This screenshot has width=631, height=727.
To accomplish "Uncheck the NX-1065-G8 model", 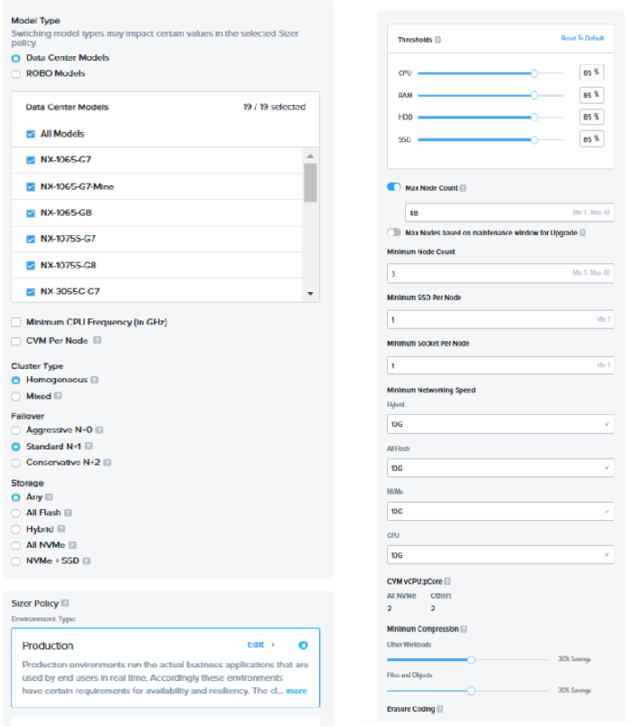I will click(x=31, y=213).
